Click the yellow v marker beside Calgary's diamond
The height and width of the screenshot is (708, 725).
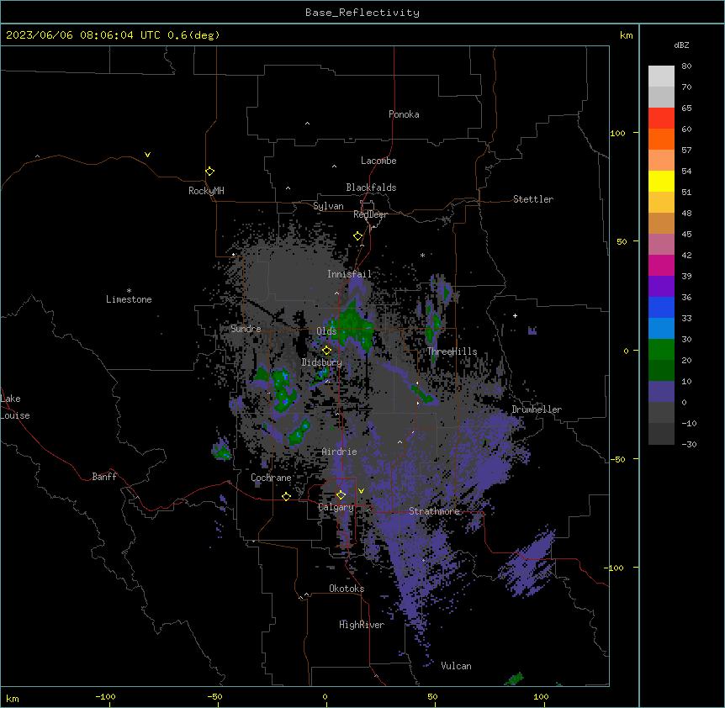361,491
